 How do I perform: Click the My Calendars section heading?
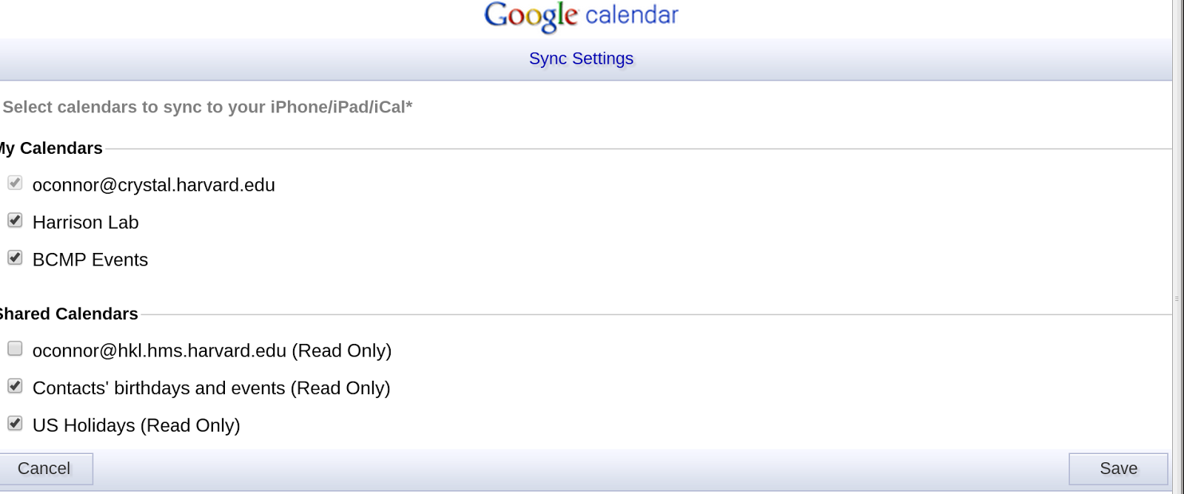pos(50,148)
